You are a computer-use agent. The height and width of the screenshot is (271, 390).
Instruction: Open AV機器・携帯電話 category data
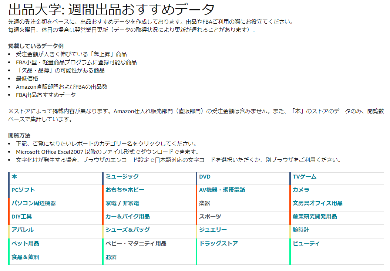click(222, 190)
